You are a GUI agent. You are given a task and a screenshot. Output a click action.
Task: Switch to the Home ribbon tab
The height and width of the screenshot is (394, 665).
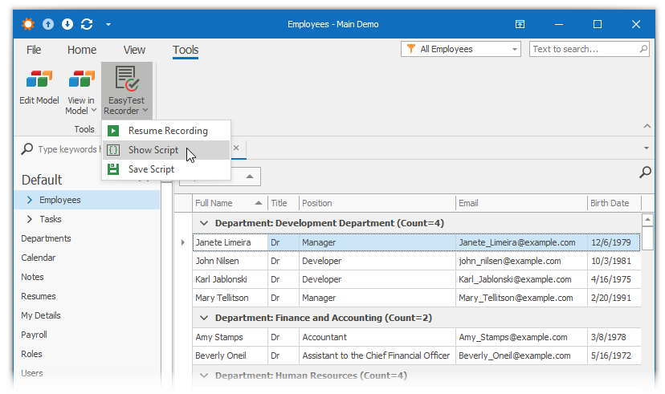[x=82, y=50]
